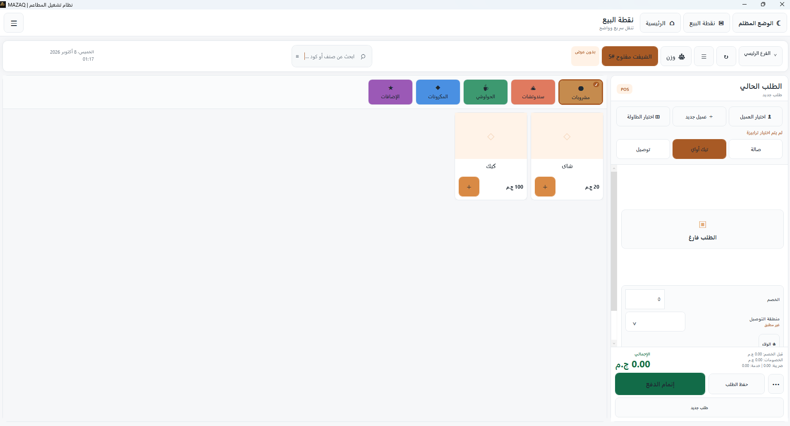Open the three-dots more options button
Screen dimensions: 790x426
[776, 384]
